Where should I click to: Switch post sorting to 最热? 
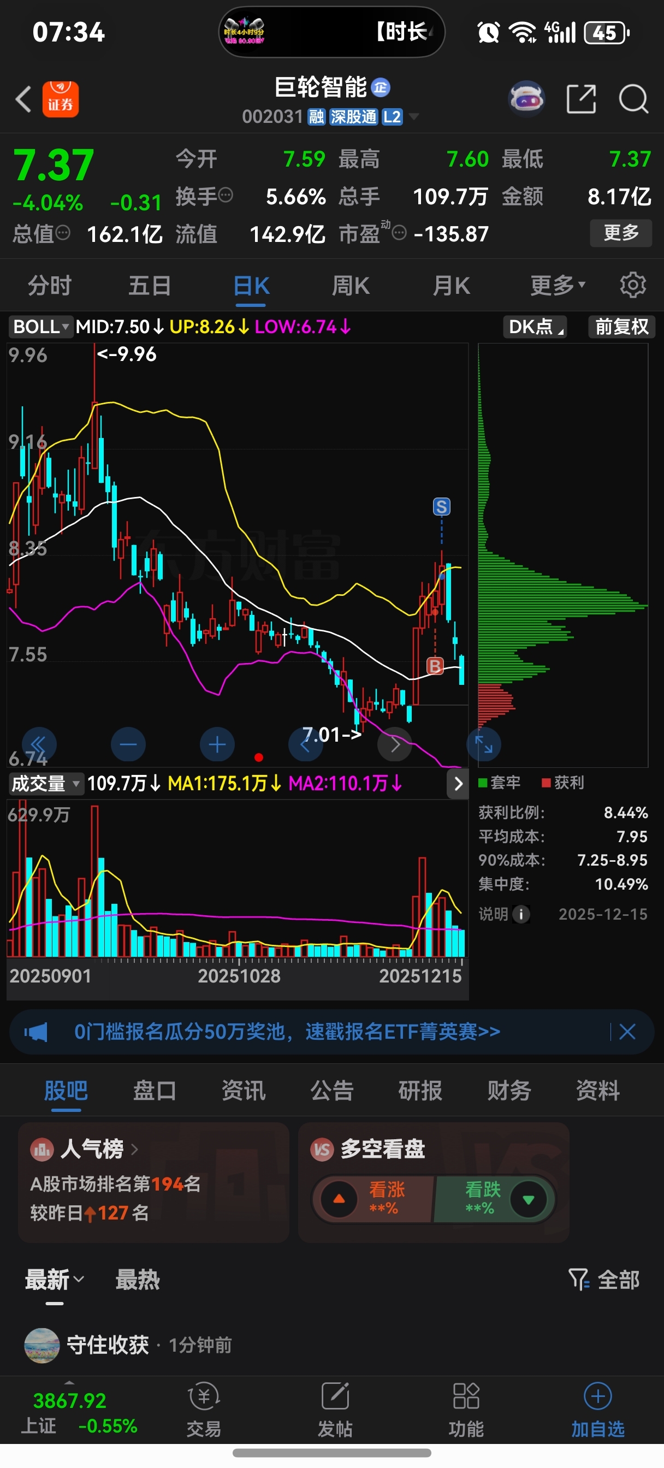138,1280
